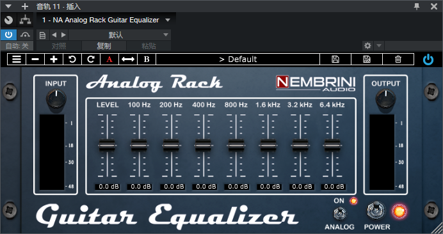Screen dimensions: 443x234
Task: Select the B preset slot
Action: tap(147, 59)
